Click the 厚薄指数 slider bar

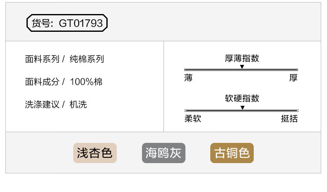(241, 70)
